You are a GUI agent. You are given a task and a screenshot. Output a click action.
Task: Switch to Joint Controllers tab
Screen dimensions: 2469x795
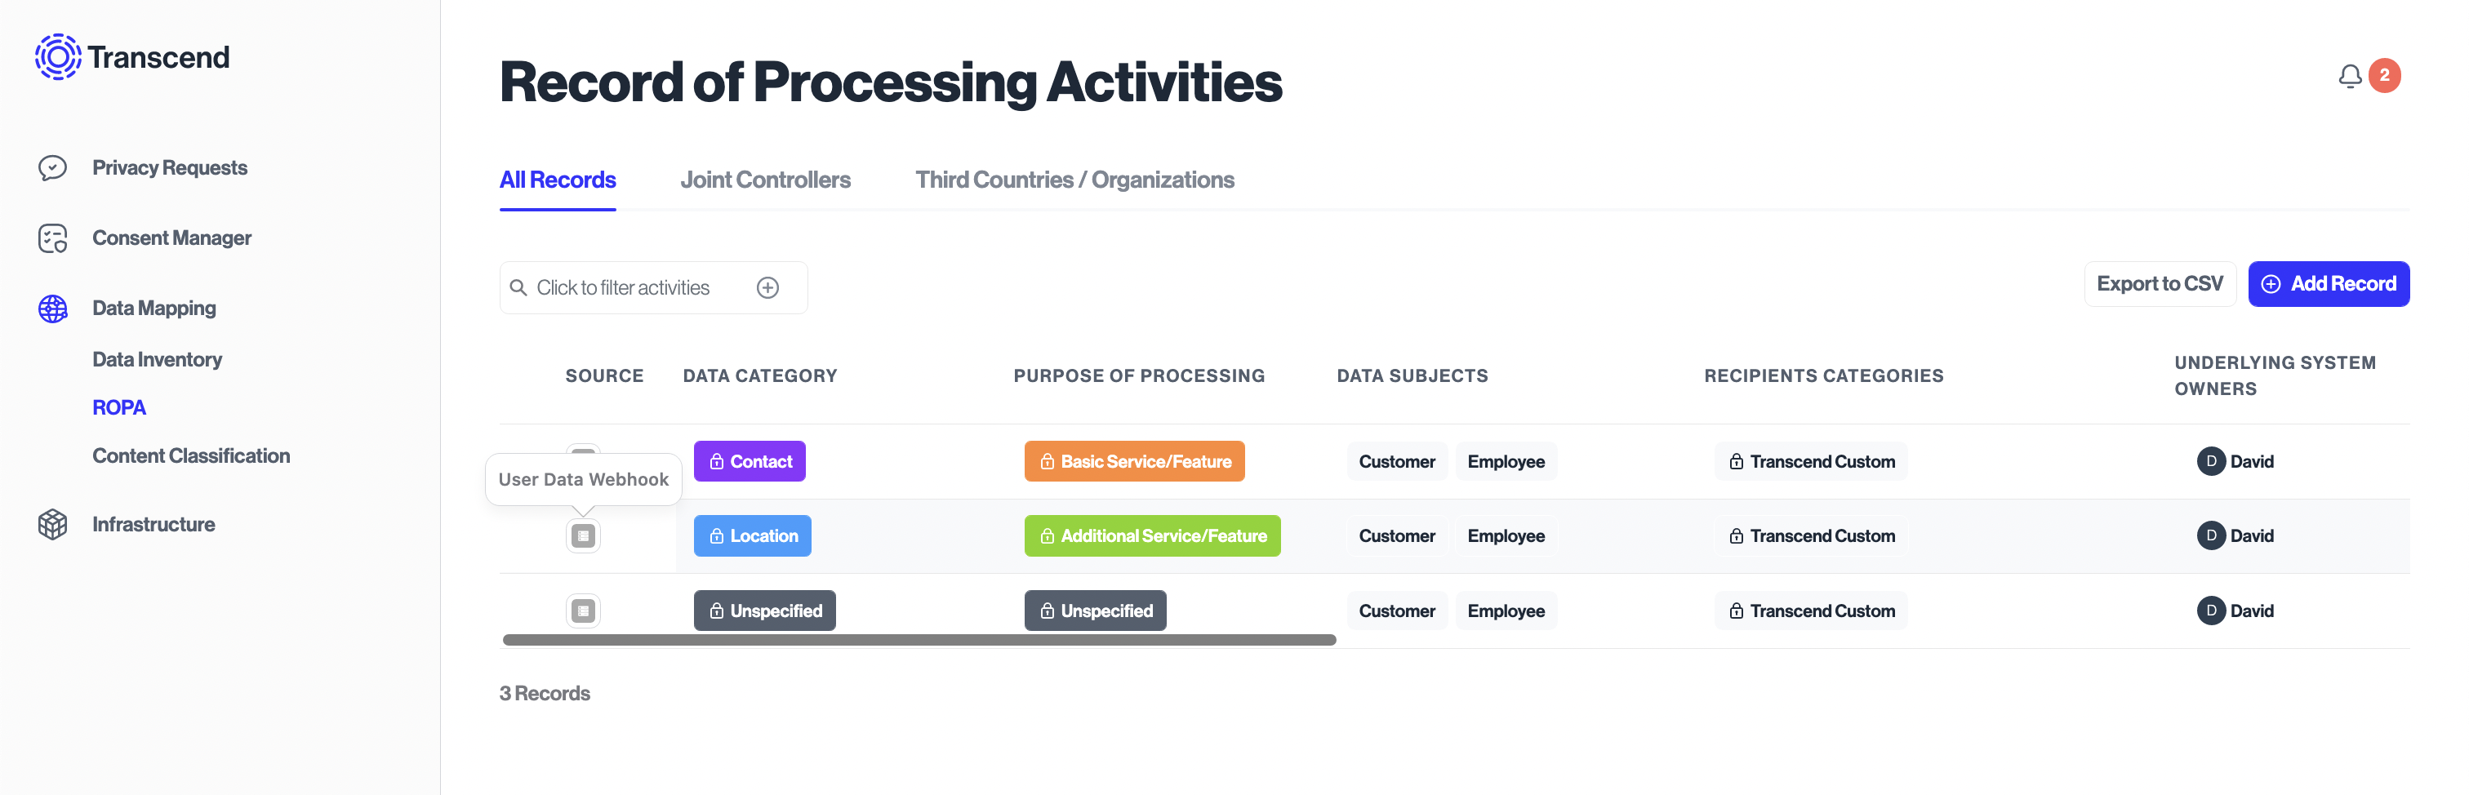pyautogui.click(x=765, y=180)
